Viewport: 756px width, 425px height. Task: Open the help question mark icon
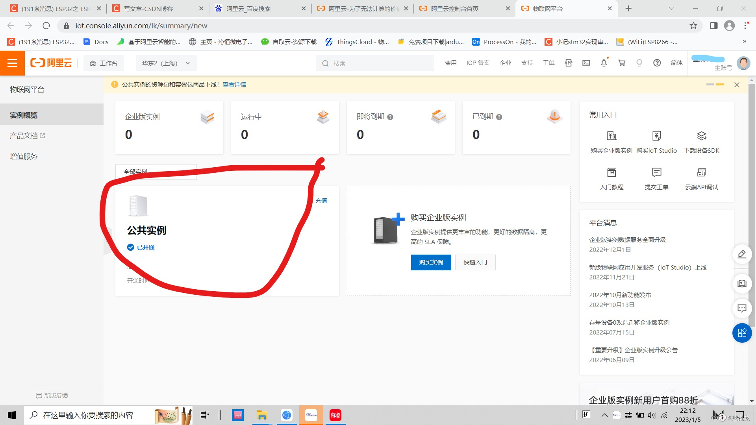[657, 63]
